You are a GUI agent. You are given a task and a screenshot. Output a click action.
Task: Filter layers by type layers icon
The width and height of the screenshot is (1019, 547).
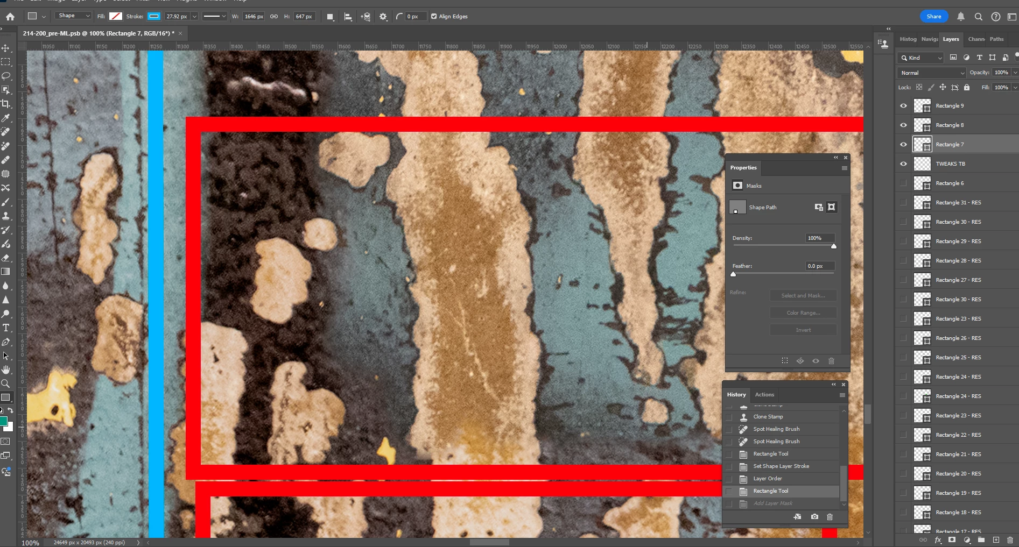(x=979, y=58)
